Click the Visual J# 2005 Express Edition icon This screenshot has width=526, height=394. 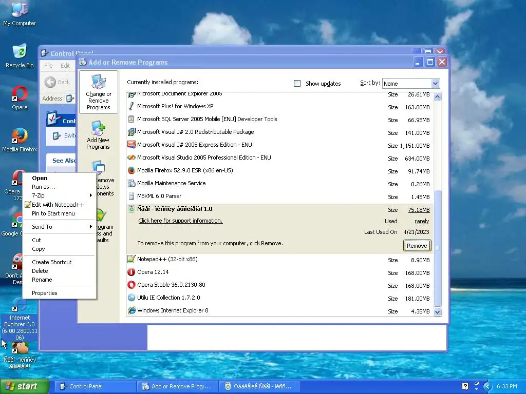point(131,145)
